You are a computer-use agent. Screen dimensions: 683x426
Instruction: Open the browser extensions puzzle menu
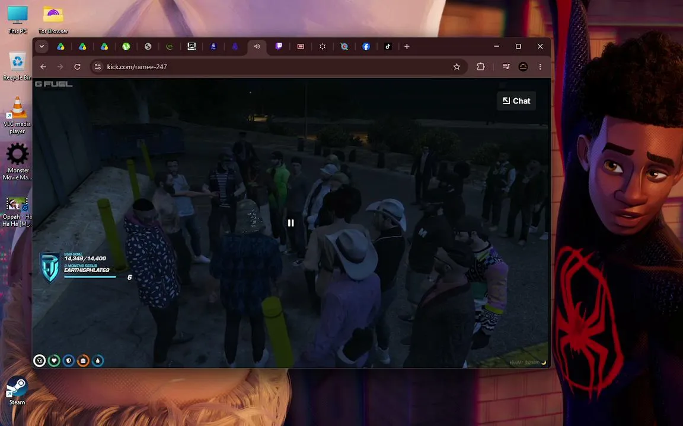coord(480,66)
